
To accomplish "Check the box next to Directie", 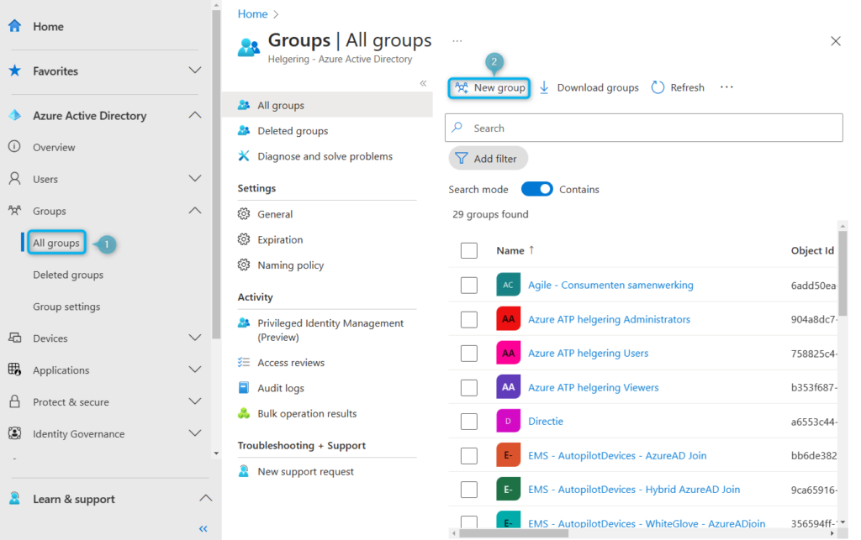I will 468,421.
